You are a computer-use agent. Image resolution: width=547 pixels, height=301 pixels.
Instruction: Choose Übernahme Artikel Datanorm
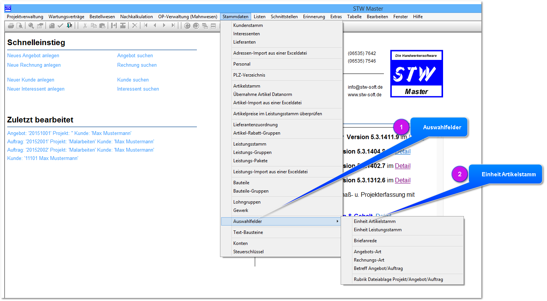click(262, 94)
